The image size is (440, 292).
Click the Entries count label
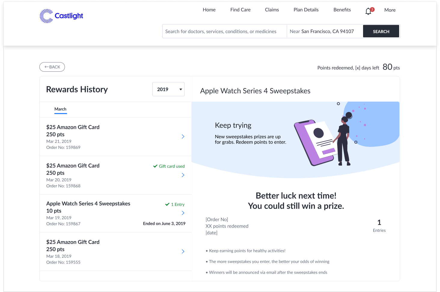click(x=379, y=230)
